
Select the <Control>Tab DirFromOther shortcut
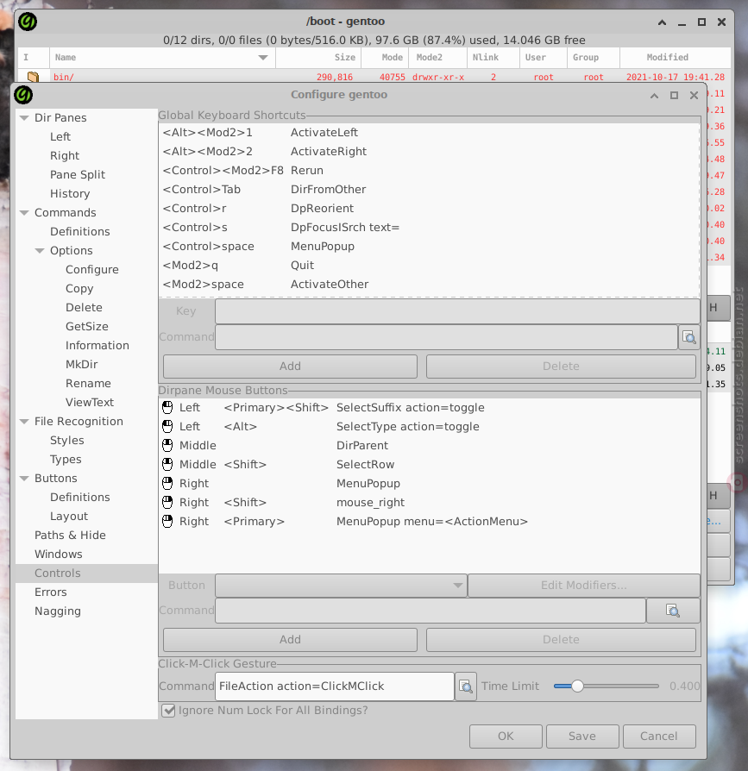tap(430, 190)
